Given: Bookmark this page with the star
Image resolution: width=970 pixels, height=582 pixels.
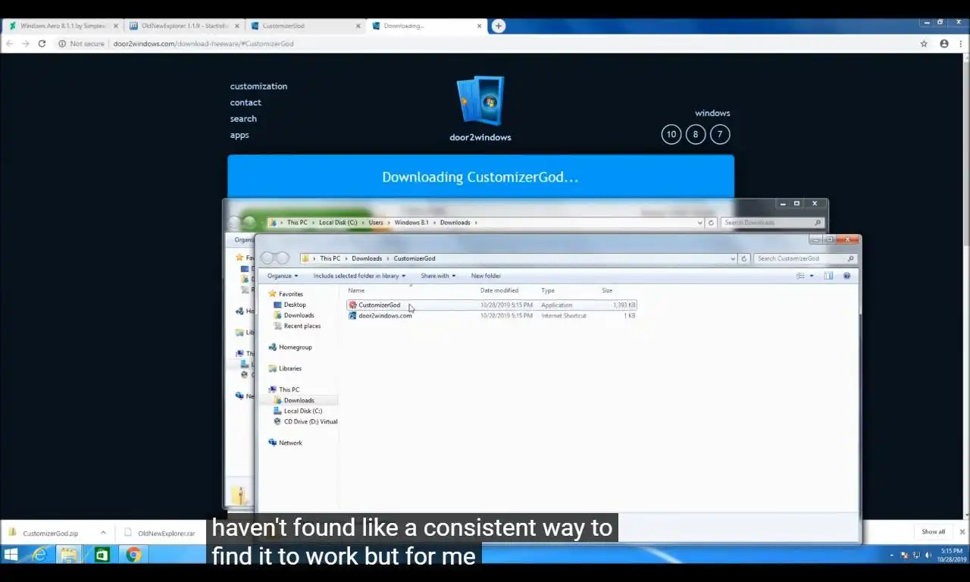Looking at the screenshot, I should [x=924, y=43].
